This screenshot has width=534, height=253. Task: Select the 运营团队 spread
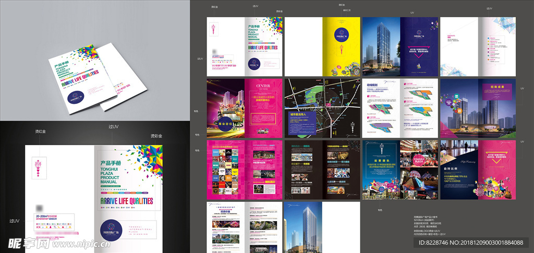[x=400, y=170]
